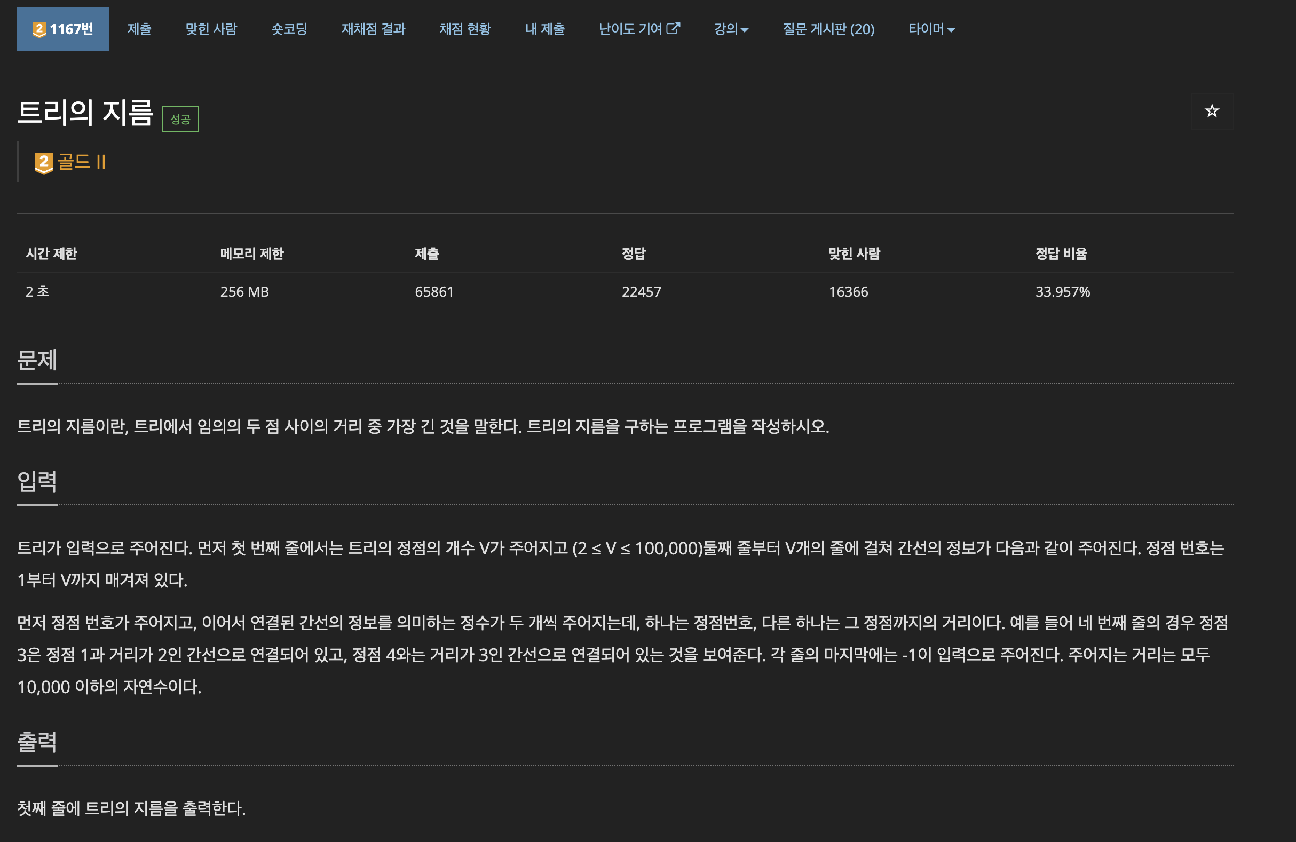Image resolution: width=1296 pixels, height=842 pixels.
Task: Open the 타이머 dropdown menu
Action: (x=931, y=29)
